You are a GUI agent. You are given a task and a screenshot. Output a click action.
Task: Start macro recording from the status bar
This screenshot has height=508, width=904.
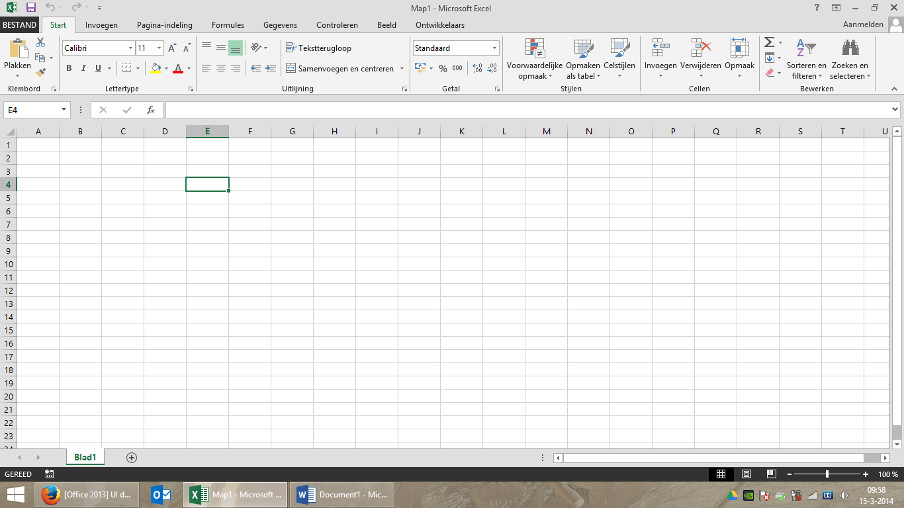(x=49, y=474)
